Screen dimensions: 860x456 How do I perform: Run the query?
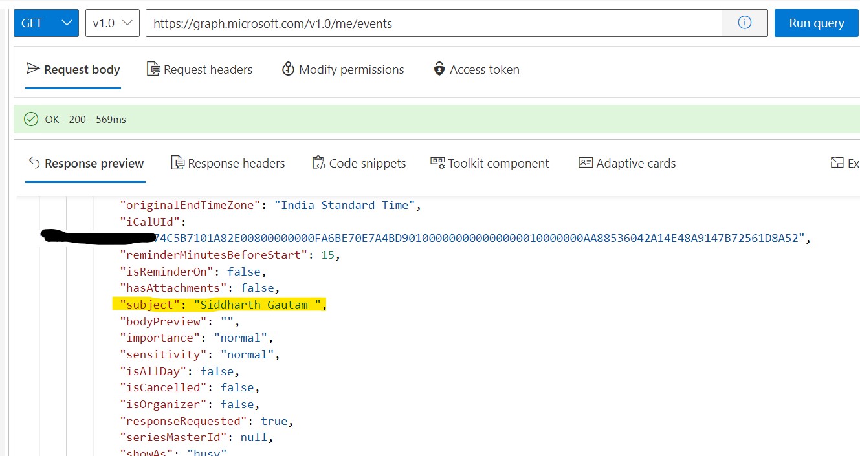point(817,23)
